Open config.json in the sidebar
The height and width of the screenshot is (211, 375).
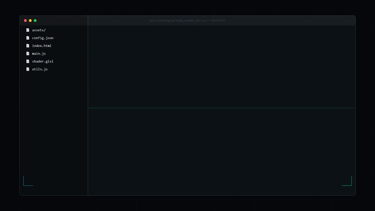(x=43, y=38)
